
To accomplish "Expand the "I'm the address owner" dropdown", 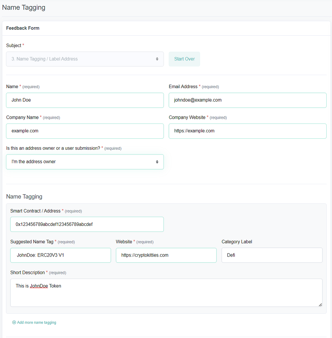I will point(85,162).
